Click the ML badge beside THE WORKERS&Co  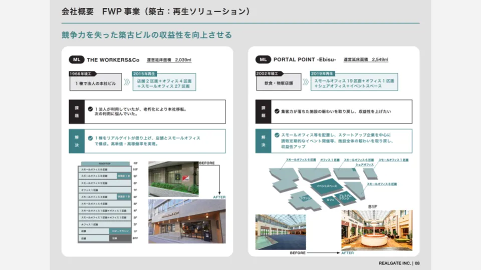(77, 59)
